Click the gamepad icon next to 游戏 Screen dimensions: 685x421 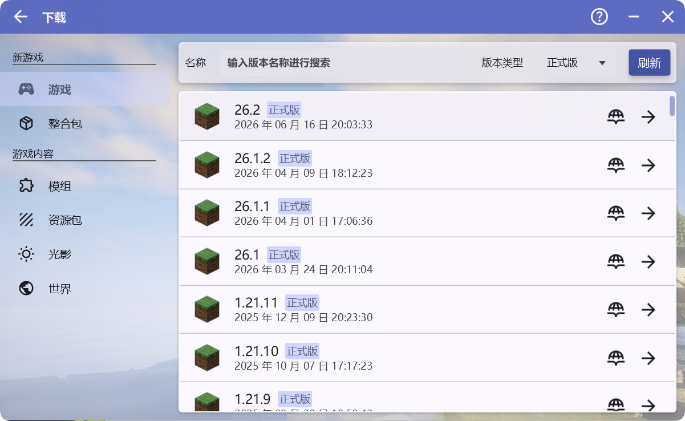point(26,89)
